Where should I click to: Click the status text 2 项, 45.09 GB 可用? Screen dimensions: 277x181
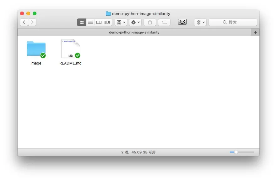point(138,152)
